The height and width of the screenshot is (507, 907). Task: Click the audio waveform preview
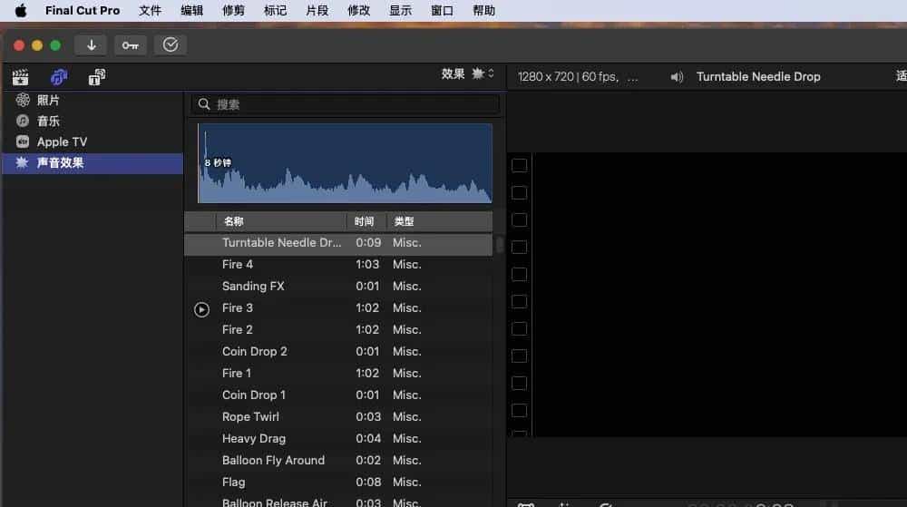(345, 163)
